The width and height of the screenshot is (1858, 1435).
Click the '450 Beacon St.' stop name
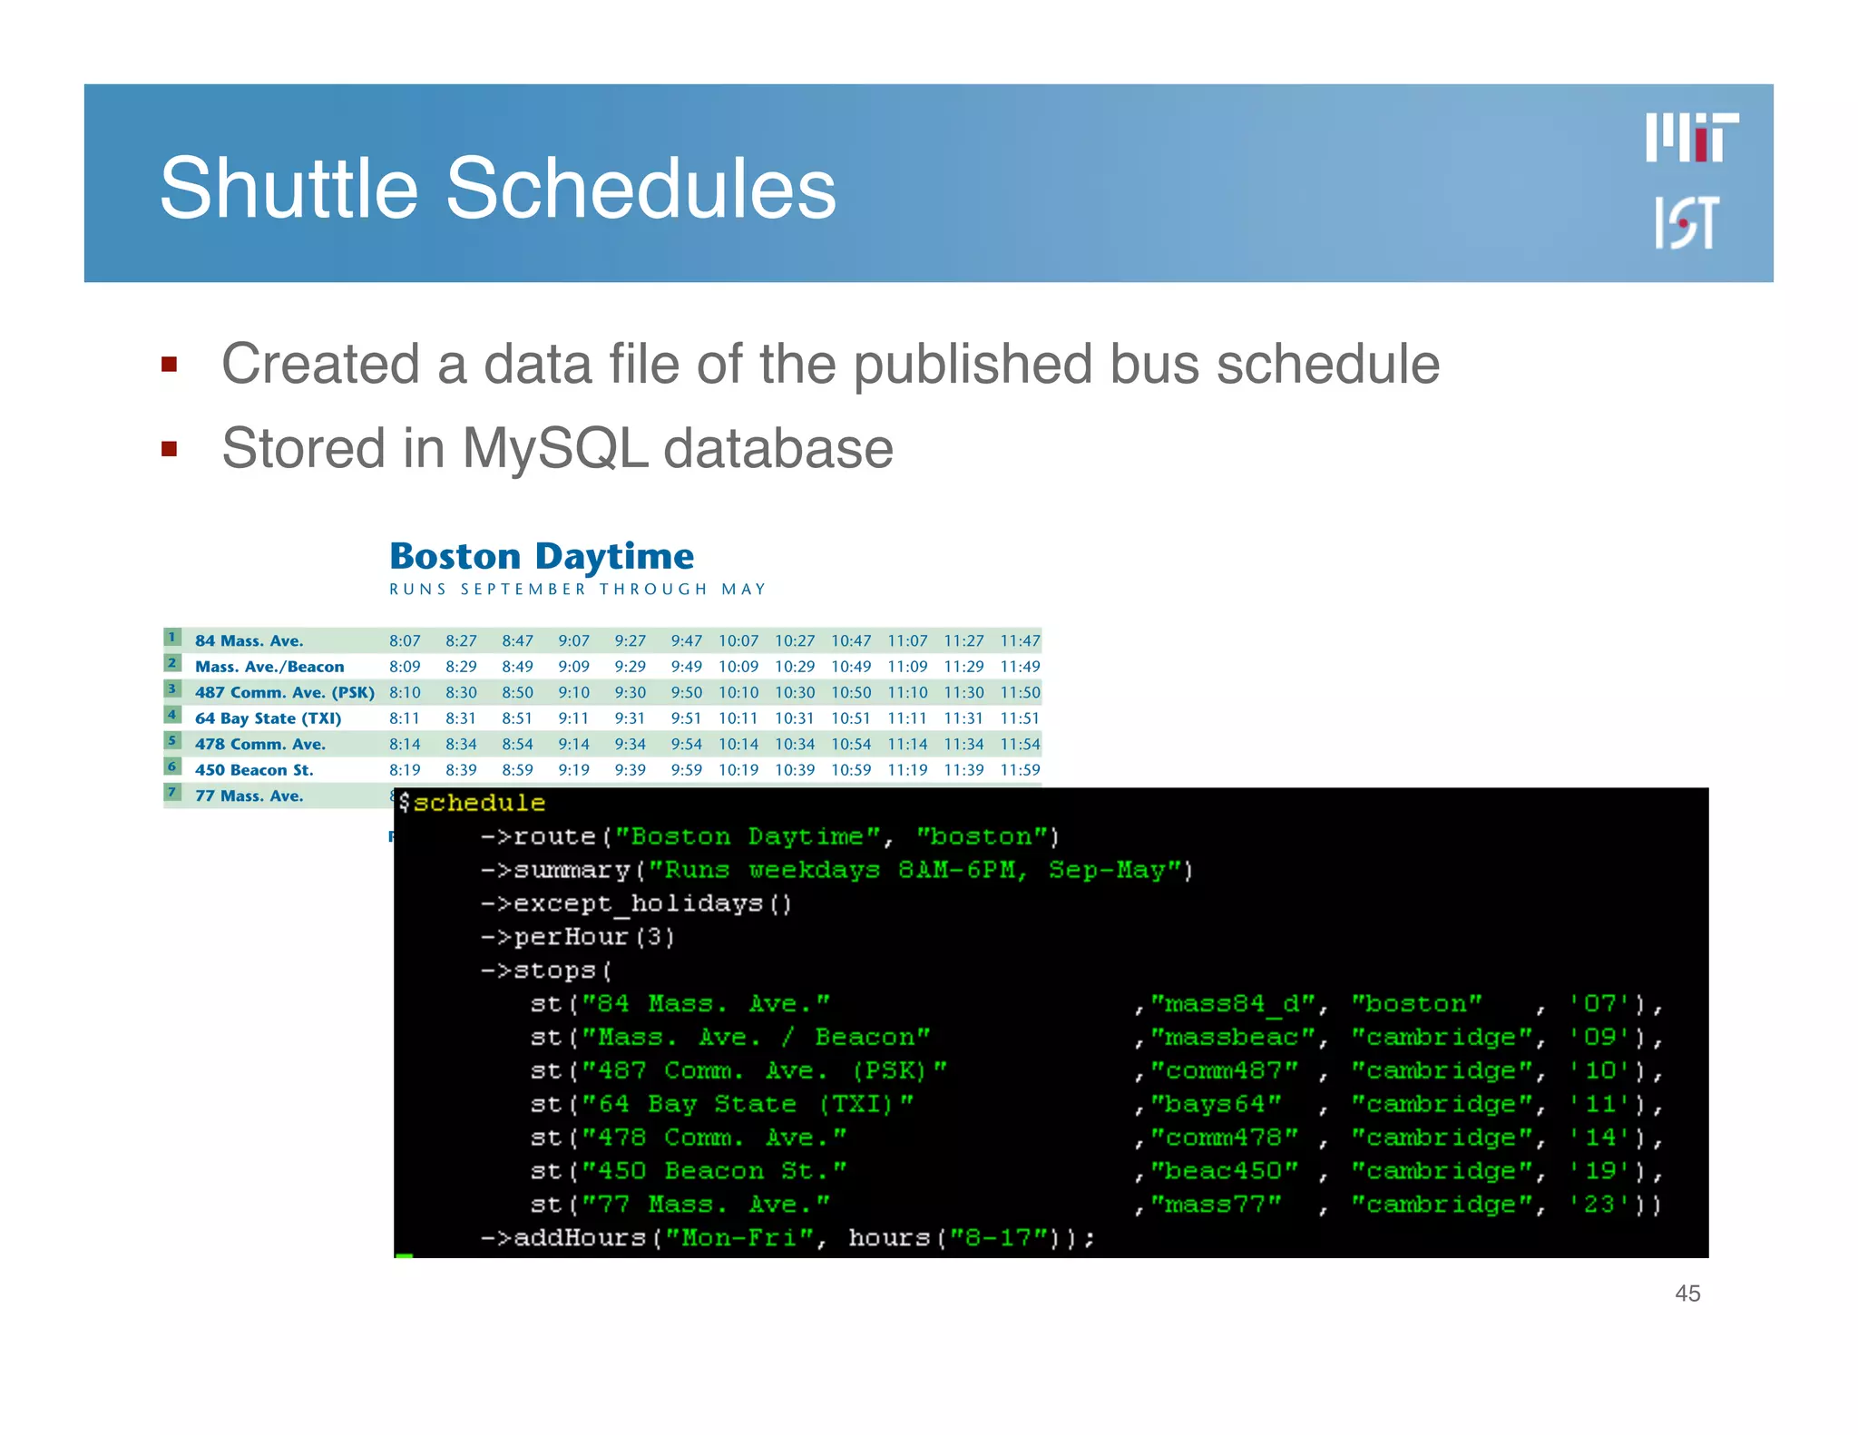click(254, 770)
